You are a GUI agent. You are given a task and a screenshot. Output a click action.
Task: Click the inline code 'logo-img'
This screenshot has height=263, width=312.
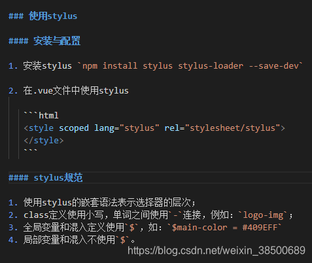click(264, 215)
